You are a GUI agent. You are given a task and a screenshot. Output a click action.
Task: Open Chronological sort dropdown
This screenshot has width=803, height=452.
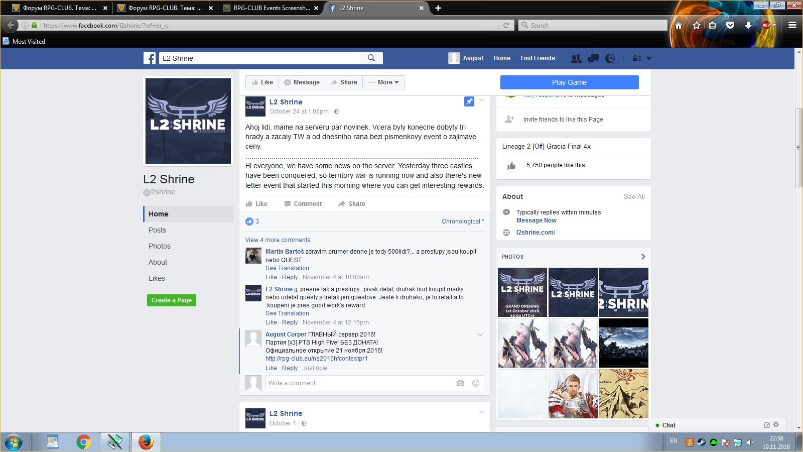(463, 221)
